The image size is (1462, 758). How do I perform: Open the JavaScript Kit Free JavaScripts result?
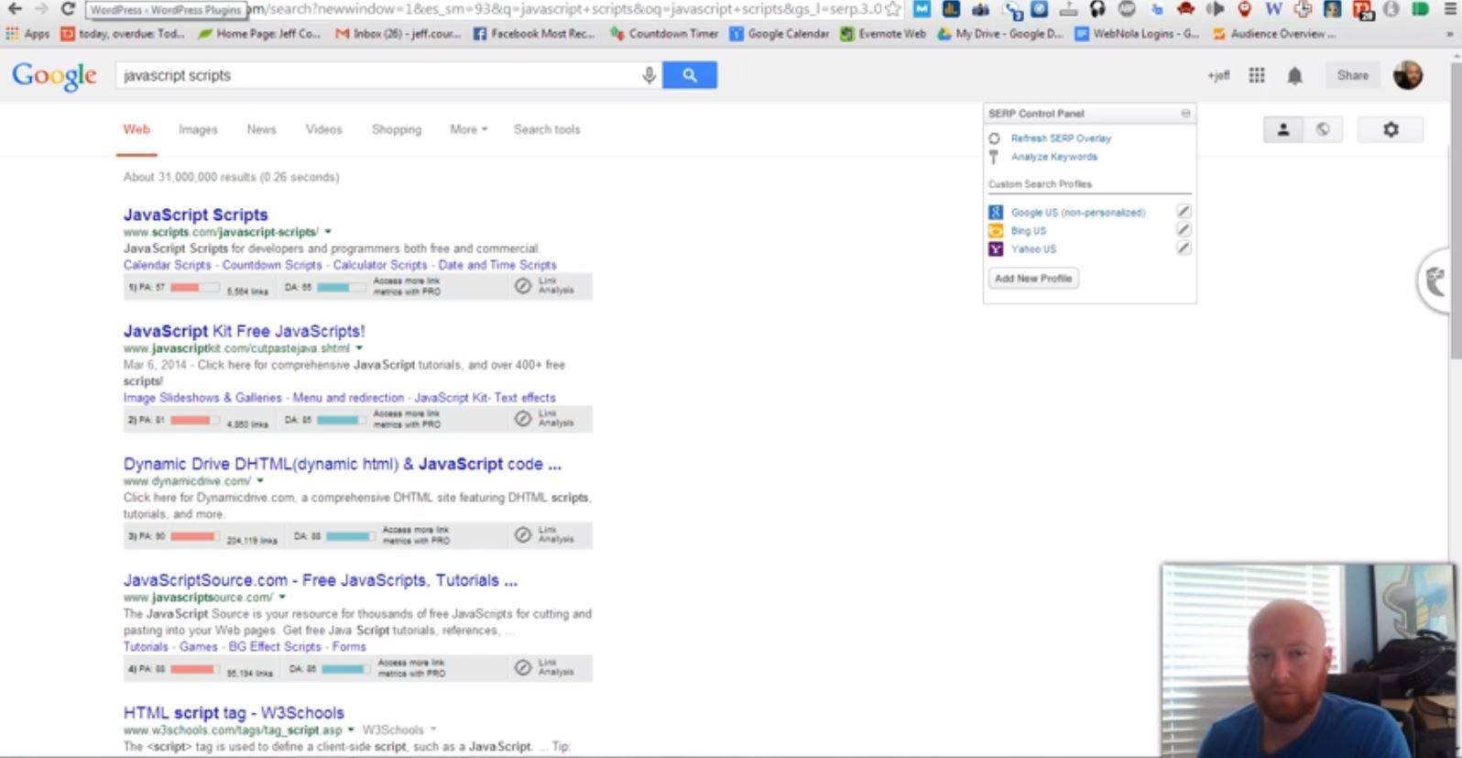[x=244, y=331]
